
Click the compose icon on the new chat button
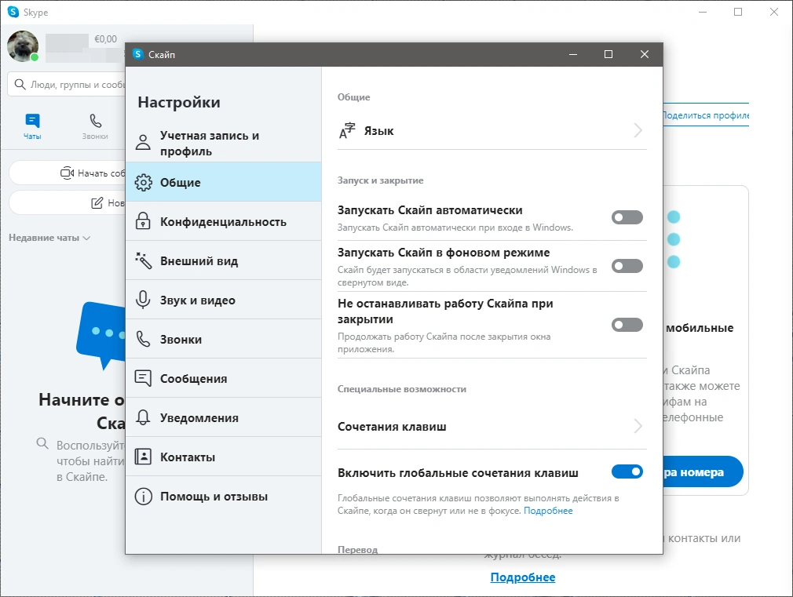point(97,202)
